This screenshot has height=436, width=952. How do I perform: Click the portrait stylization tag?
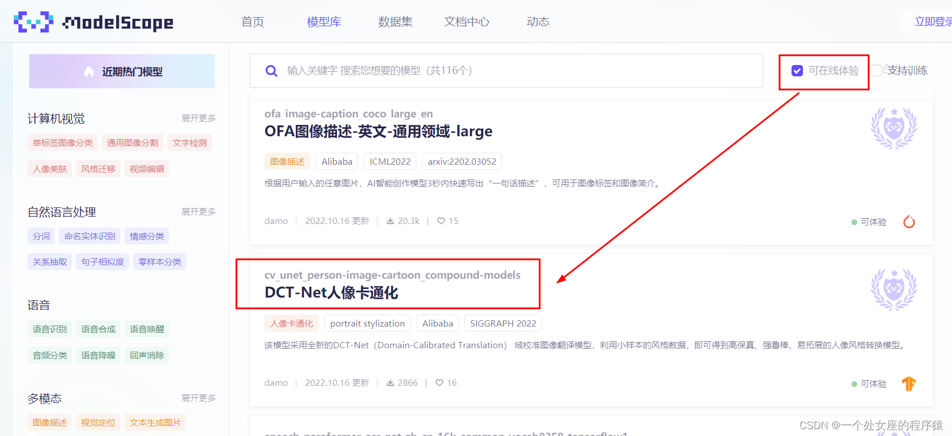coord(367,323)
